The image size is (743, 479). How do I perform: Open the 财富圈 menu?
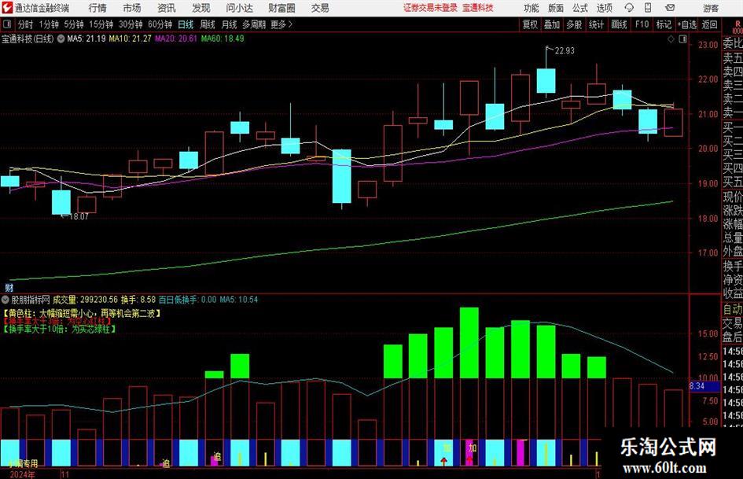[281, 8]
